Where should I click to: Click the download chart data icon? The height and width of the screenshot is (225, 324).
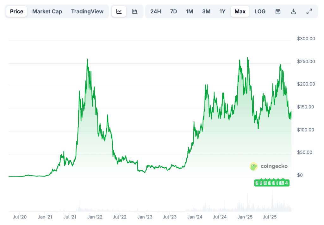click(293, 11)
